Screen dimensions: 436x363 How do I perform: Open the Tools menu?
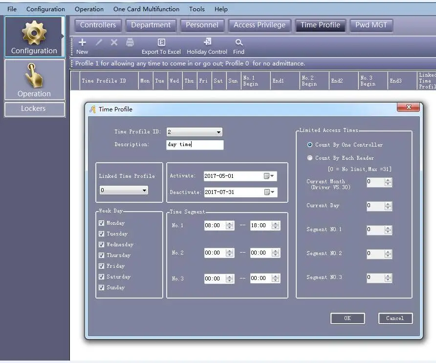tap(197, 9)
